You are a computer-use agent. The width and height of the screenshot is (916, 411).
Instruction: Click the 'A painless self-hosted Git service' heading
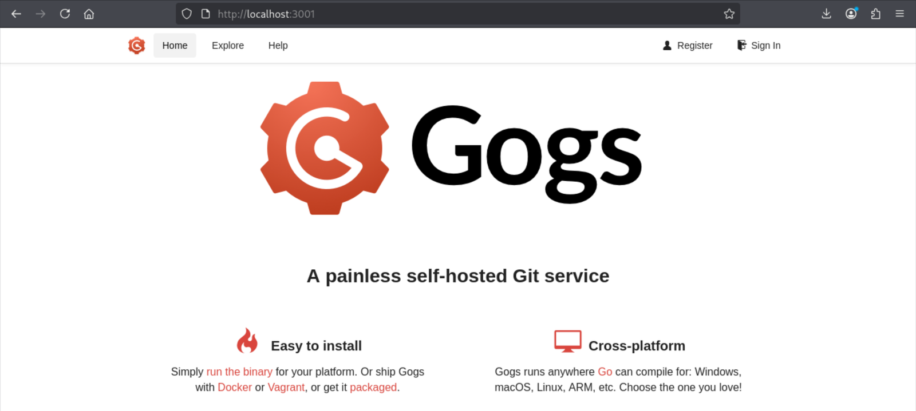[x=458, y=276]
